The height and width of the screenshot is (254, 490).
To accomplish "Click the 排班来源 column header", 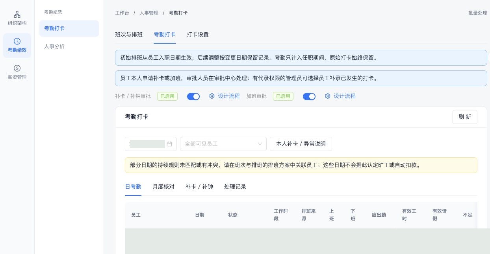I will point(308,215).
